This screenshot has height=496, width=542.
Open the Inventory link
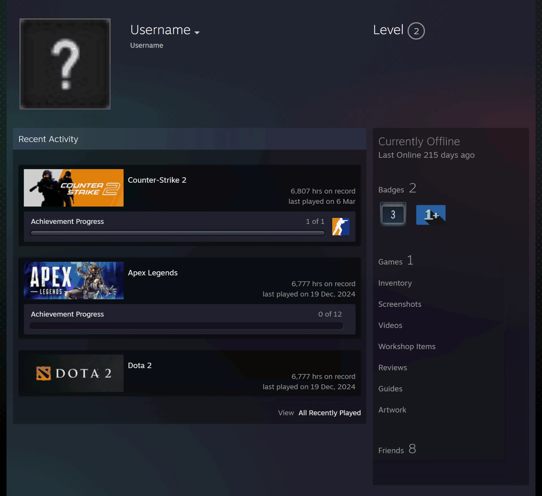point(395,283)
